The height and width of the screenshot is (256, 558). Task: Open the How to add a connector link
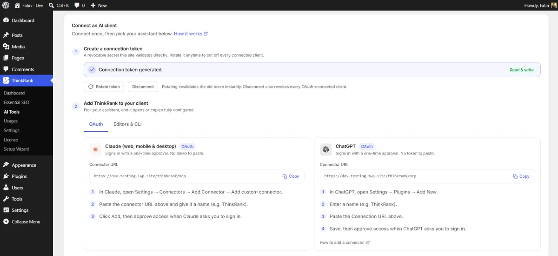[x=345, y=243]
